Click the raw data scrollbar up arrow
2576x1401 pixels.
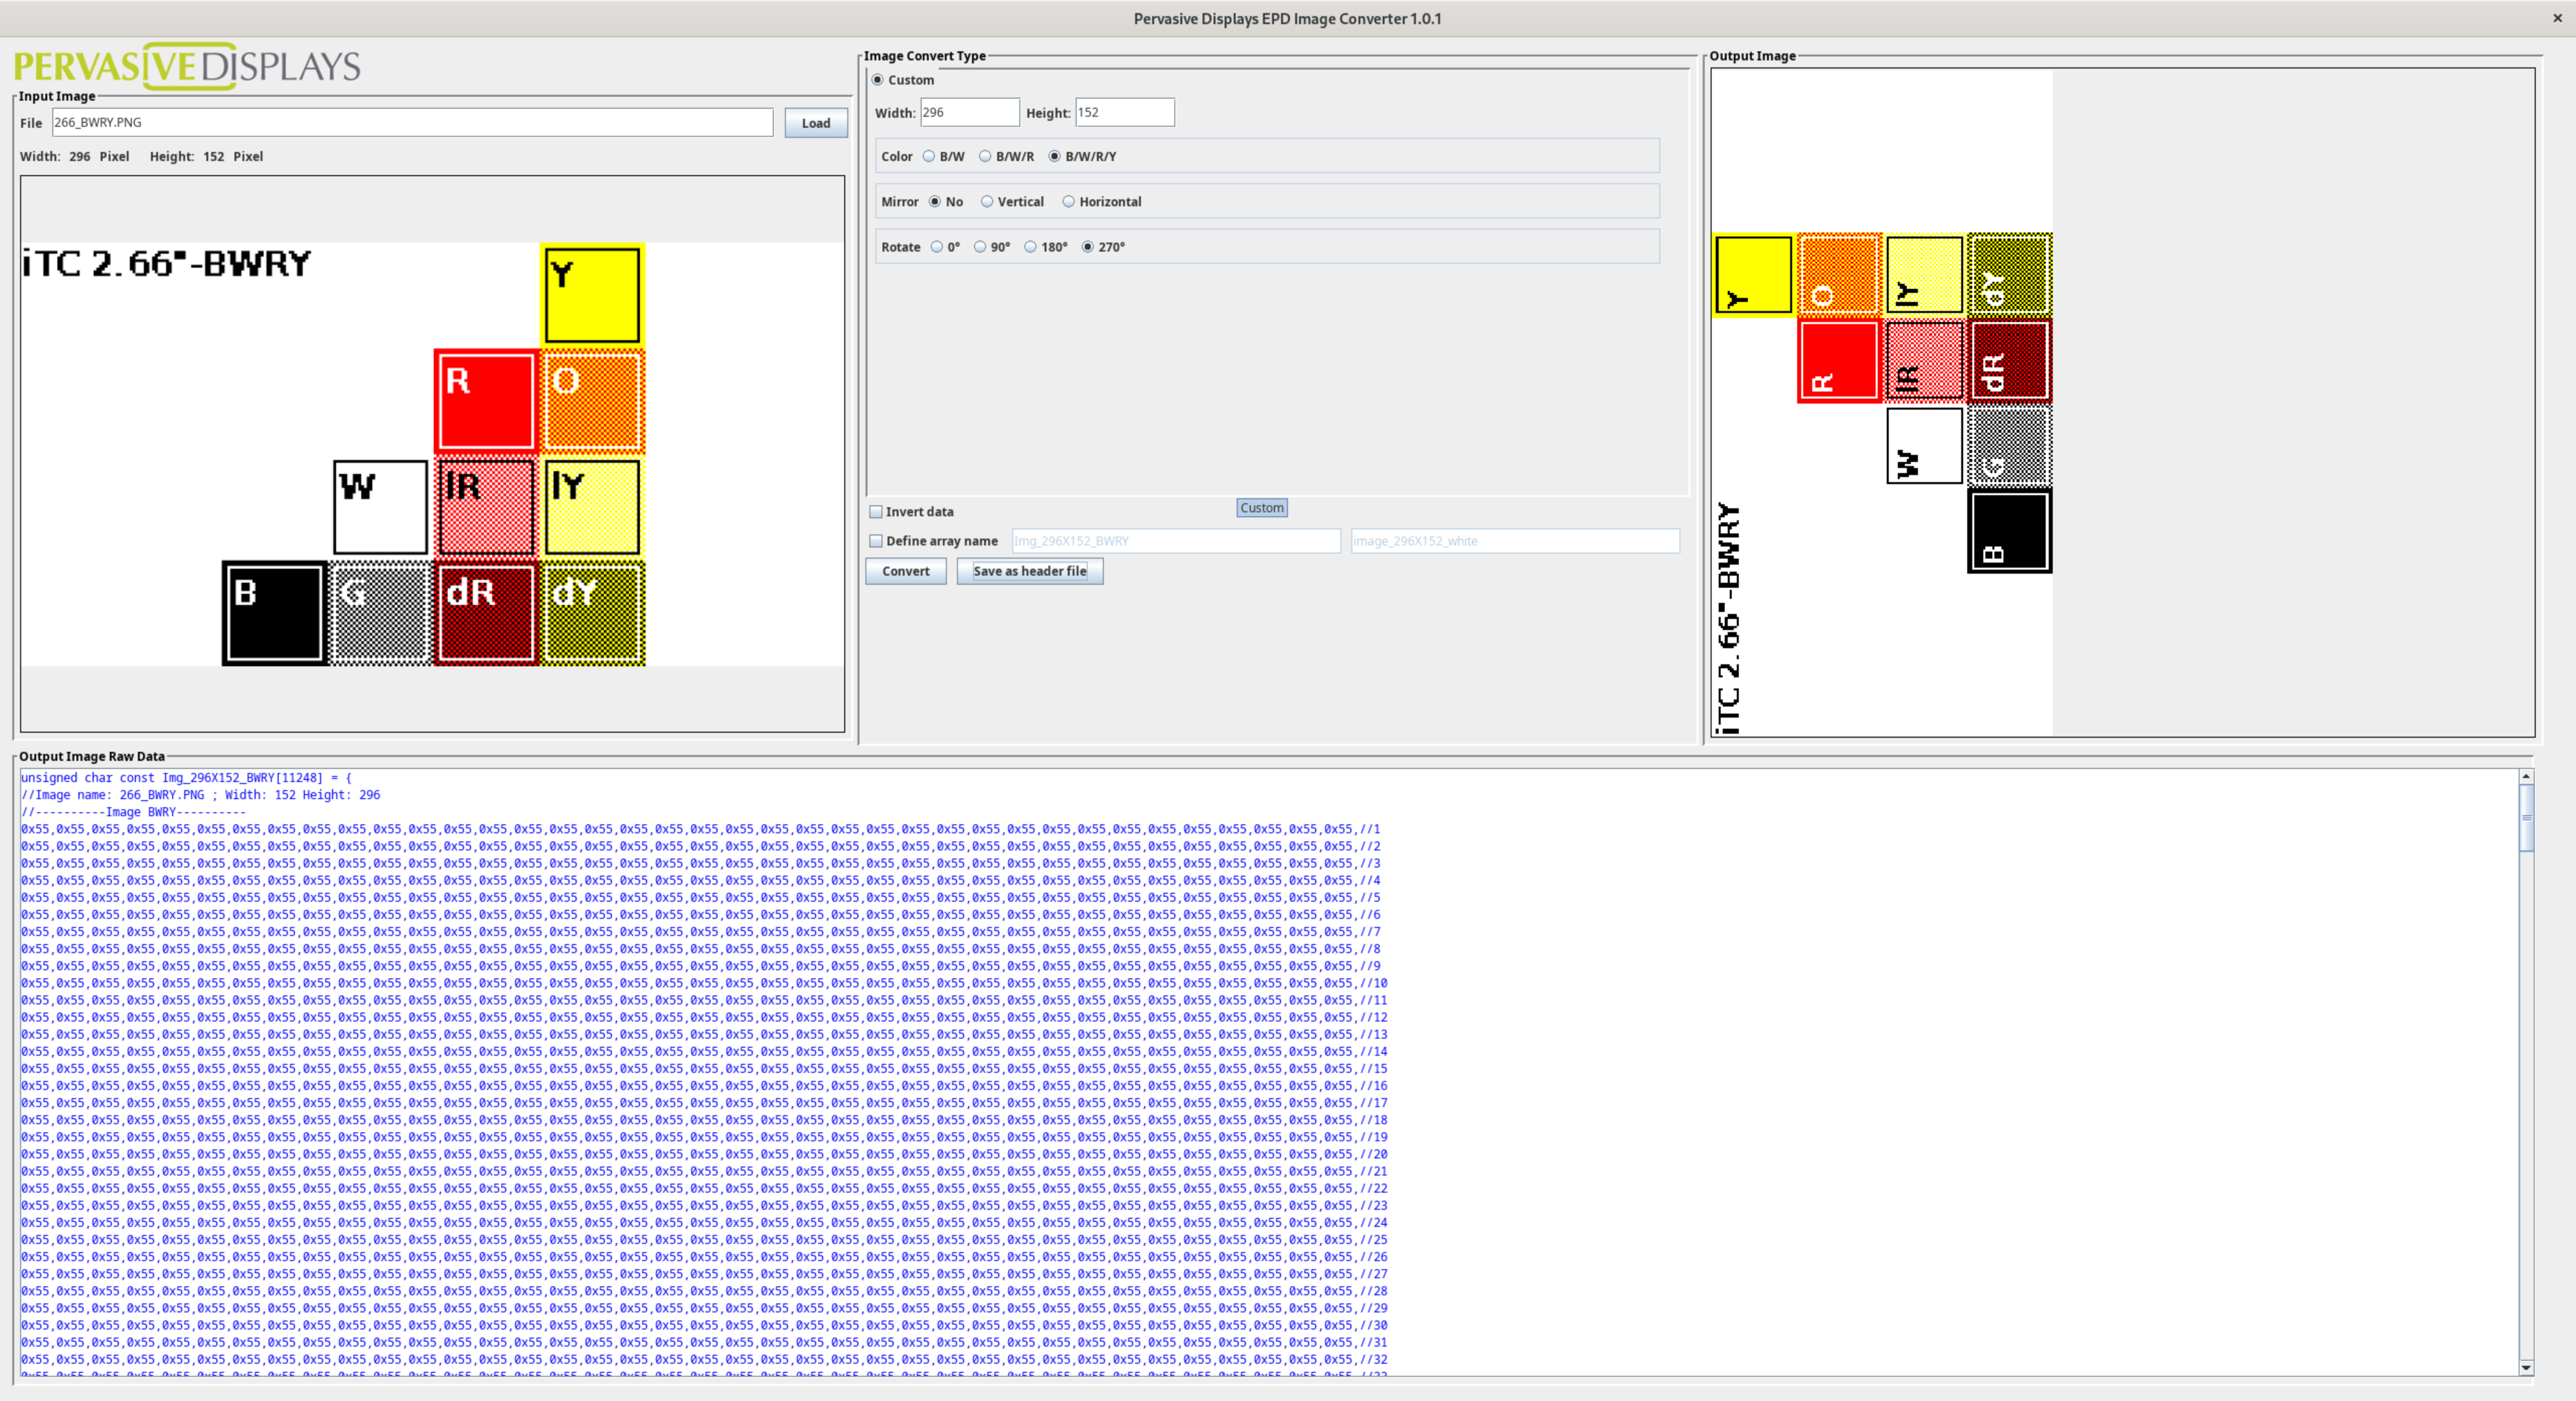coord(2526,777)
